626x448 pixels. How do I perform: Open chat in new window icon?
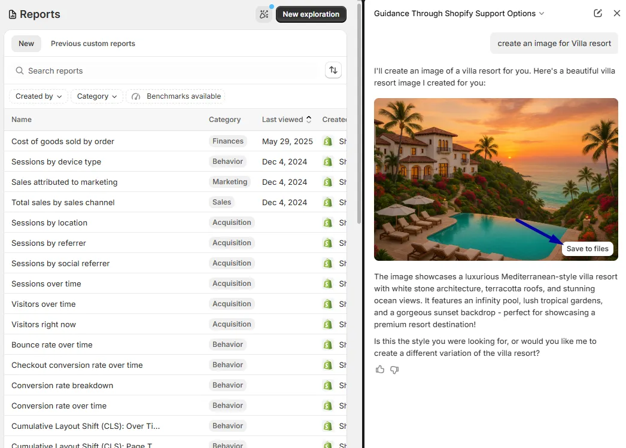pos(598,13)
